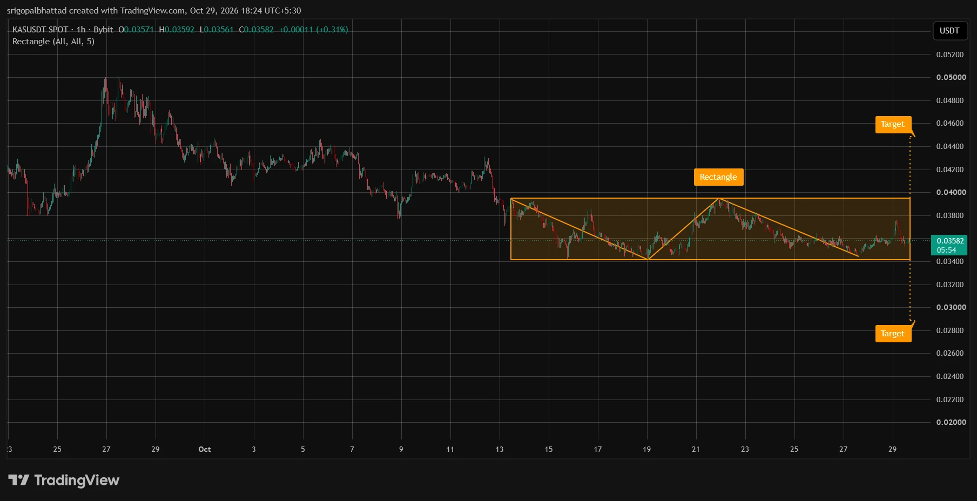Click the Oct label on time axis
977x501 pixels.
(x=205, y=449)
